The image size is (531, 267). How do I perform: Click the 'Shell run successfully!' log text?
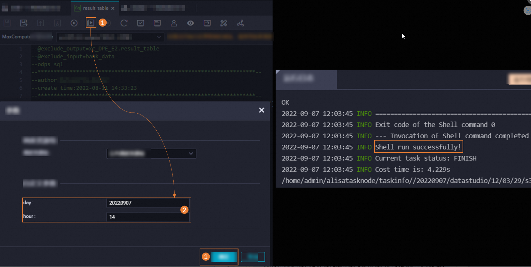coord(418,147)
